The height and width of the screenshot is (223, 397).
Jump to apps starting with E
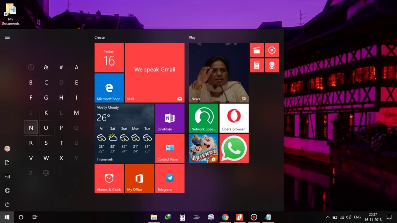click(76, 82)
